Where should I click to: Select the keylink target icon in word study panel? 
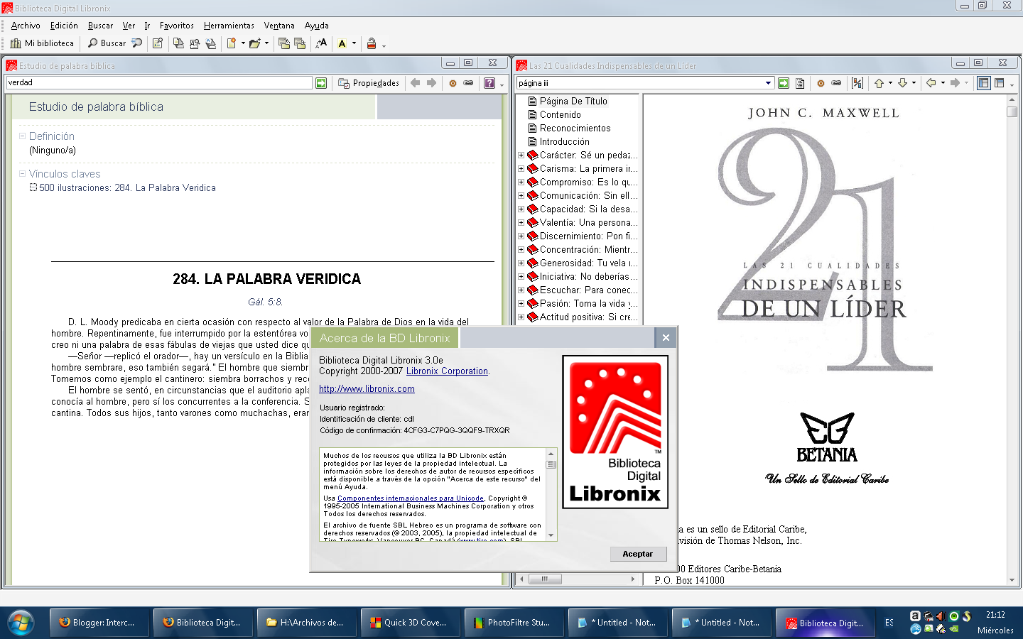click(x=453, y=82)
